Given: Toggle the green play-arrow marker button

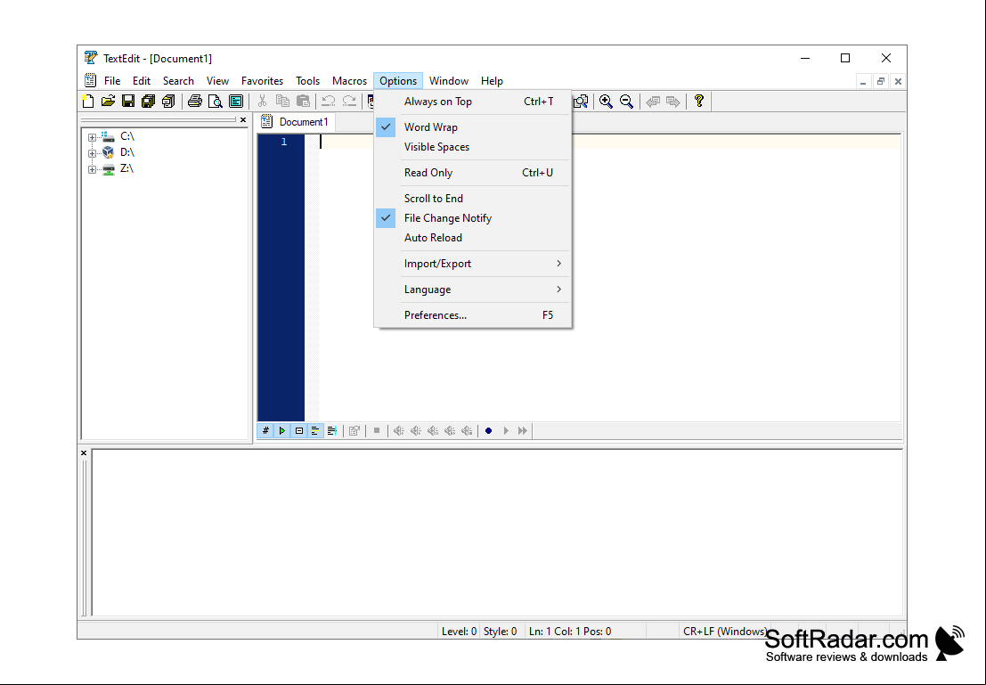Looking at the screenshot, I should coord(282,431).
